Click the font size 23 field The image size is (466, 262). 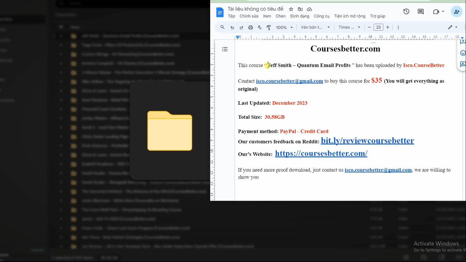click(379, 27)
